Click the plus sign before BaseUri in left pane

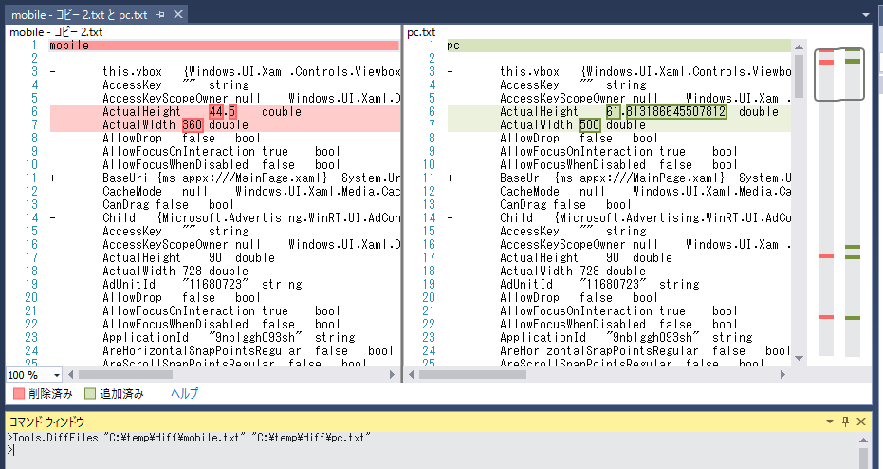pyautogui.click(x=53, y=178)
